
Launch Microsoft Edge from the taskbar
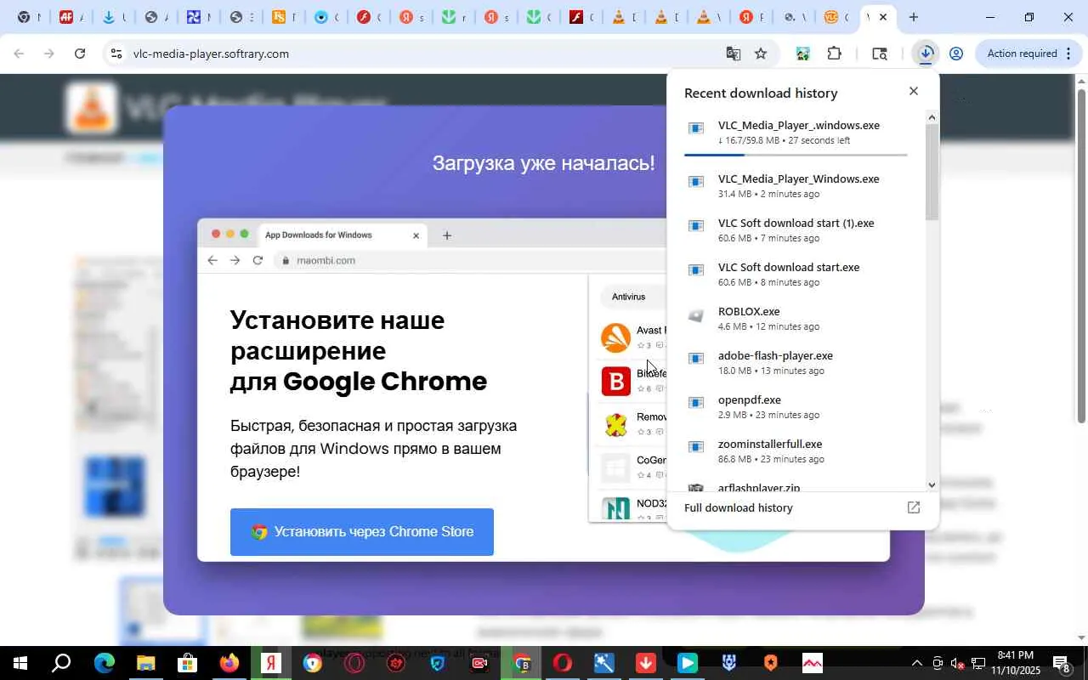[104, 663]
